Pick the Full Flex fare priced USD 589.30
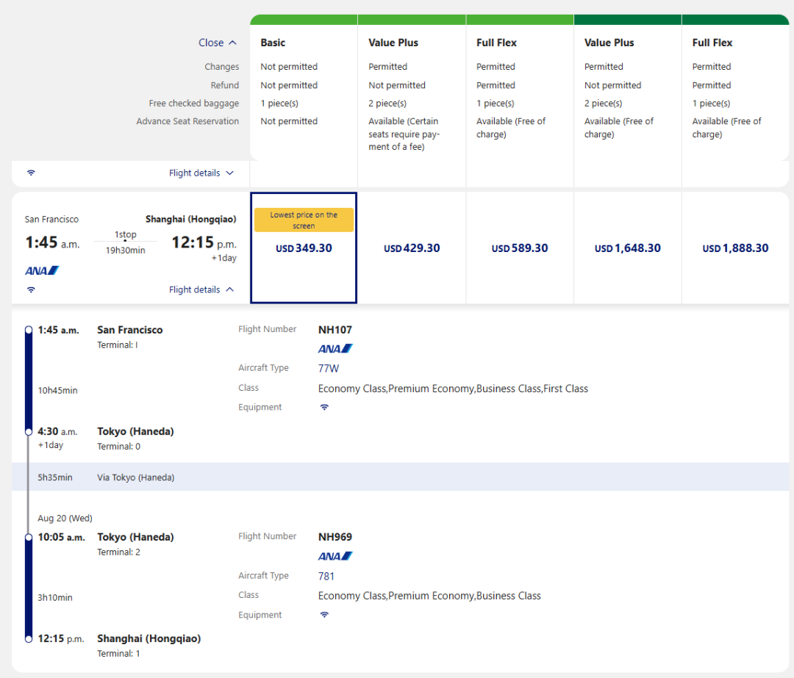The image size is (794, 678). [520, 248]
